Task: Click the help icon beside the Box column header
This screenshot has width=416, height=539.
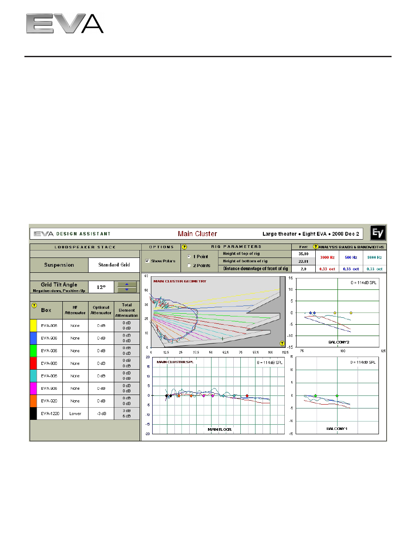Action: (x=34, y=306)
